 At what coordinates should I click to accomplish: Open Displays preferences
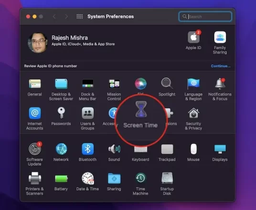pyautogui.click(x=220, y=149)
